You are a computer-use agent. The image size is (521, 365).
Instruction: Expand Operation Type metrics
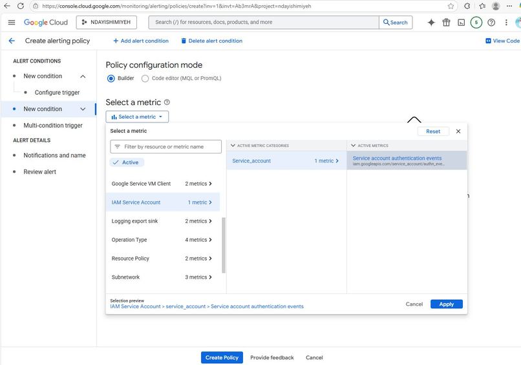[x=162, y=240]
